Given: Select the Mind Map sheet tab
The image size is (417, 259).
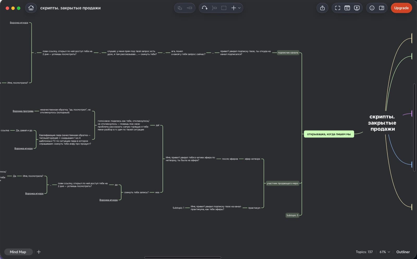Looking at the screenshot, I should (18, 252).
